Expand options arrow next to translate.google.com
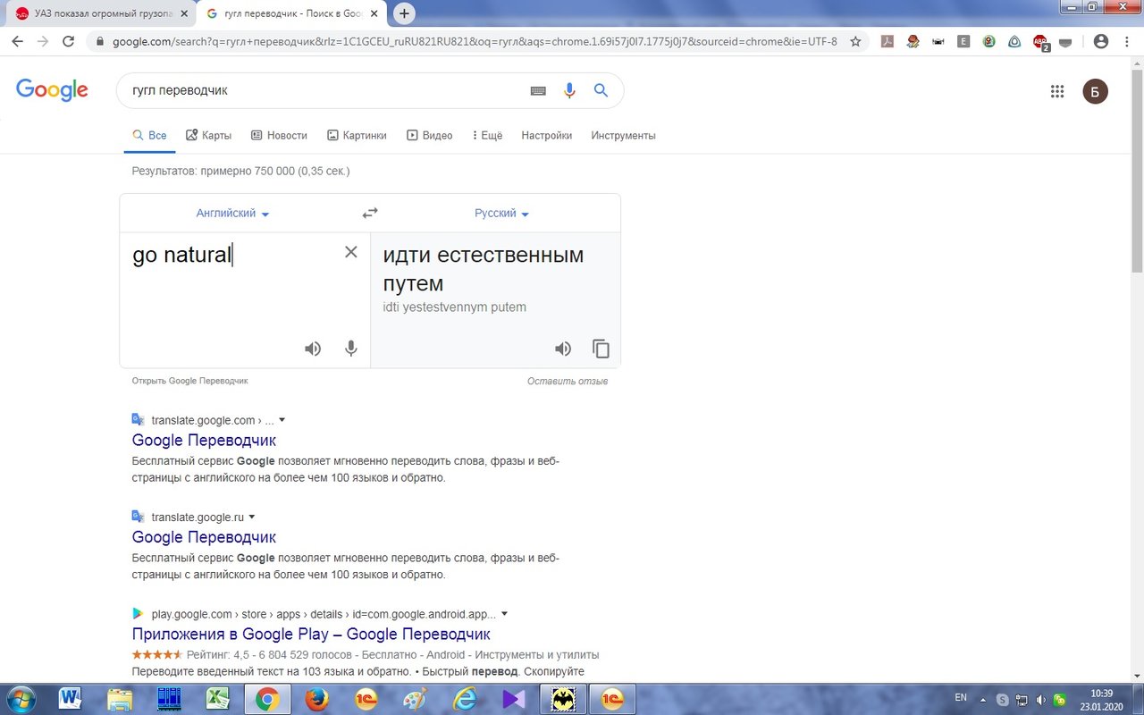 coord(282,420)
